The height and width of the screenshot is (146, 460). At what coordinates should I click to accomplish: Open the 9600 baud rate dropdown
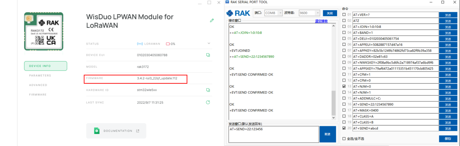pos(309,13)
